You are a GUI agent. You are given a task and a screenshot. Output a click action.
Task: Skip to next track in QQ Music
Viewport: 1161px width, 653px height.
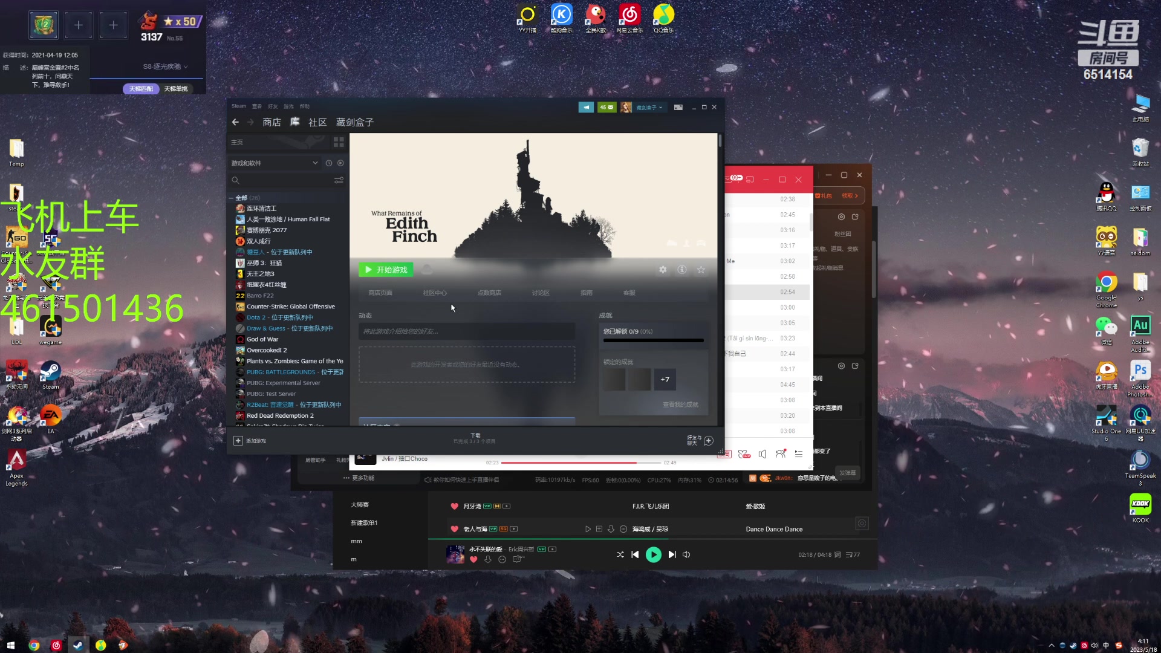672,554
